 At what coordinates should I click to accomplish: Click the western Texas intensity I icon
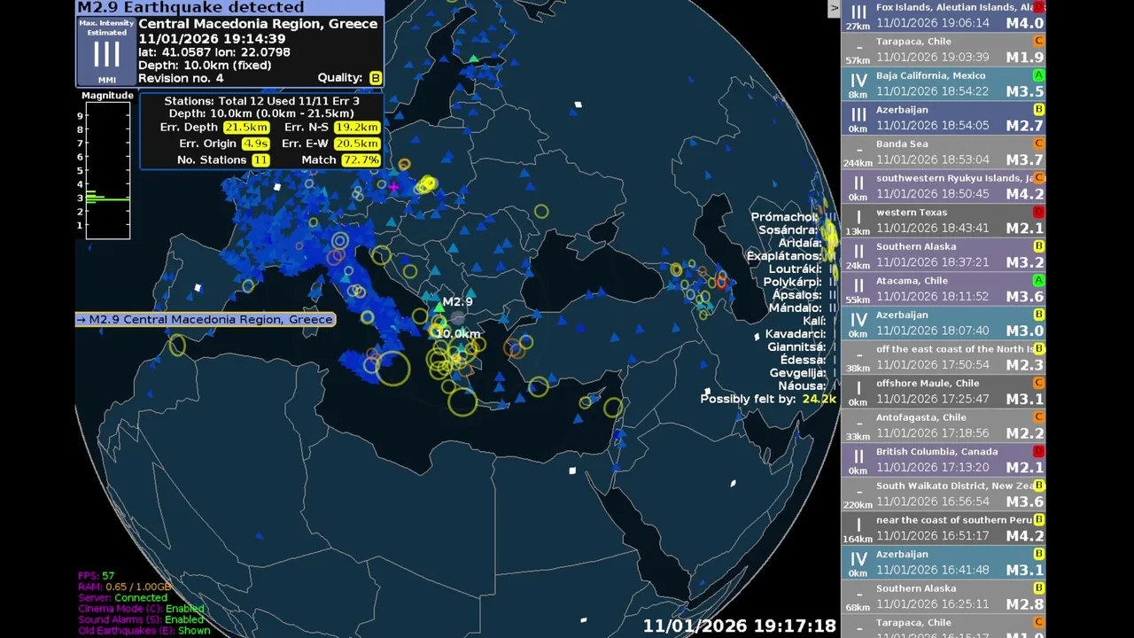tap(858, 217)
